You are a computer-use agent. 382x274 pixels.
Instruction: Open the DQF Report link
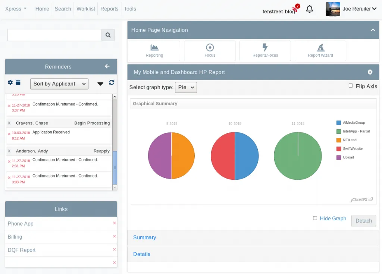[x=22, y=250]
